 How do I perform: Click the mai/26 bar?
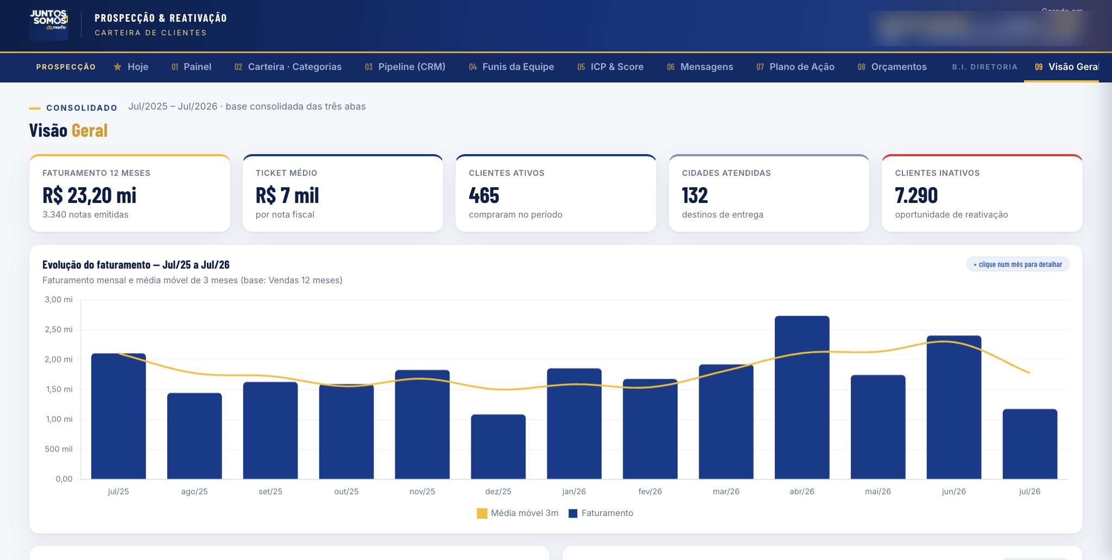pyautogui.click(x=878, y=427)
